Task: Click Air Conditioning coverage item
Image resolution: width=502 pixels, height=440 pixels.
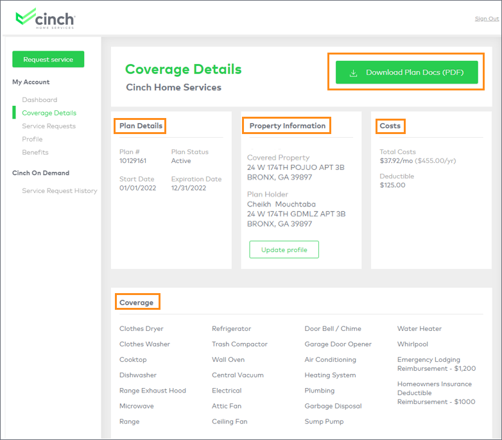Action: (x=331, y=359)
